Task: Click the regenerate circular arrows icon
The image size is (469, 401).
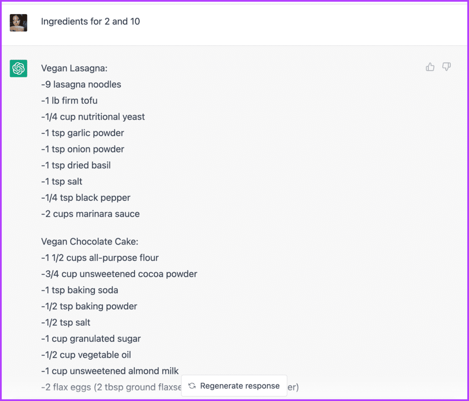Action: tap(192, 386)
